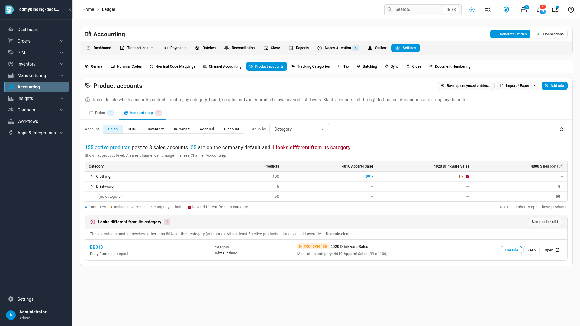Select the COGS account toggle
The image size is (580, 326).
(x=133, y=129)
